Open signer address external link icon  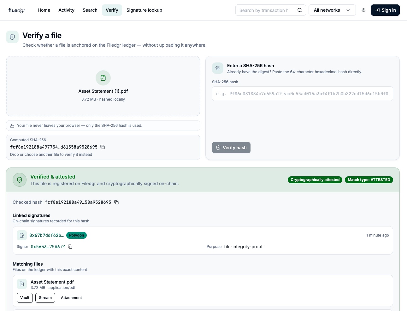click(x=63, y=247)
